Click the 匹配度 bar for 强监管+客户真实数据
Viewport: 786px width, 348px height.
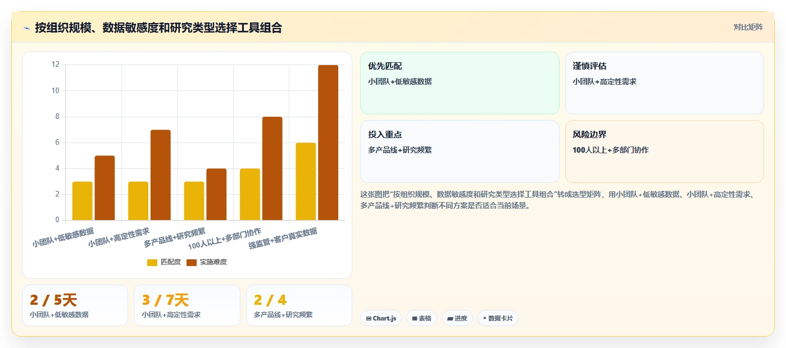pos(306,181)
